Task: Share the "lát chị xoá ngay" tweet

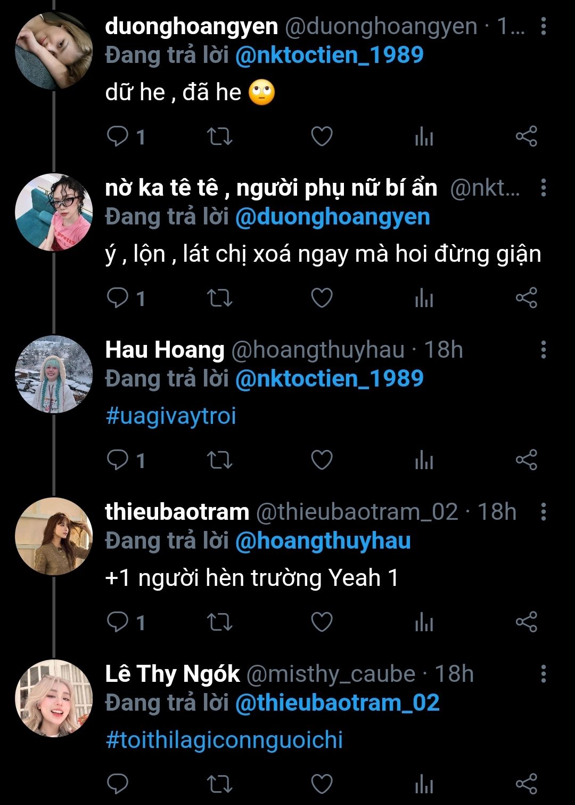Action: tap(526, 297)
